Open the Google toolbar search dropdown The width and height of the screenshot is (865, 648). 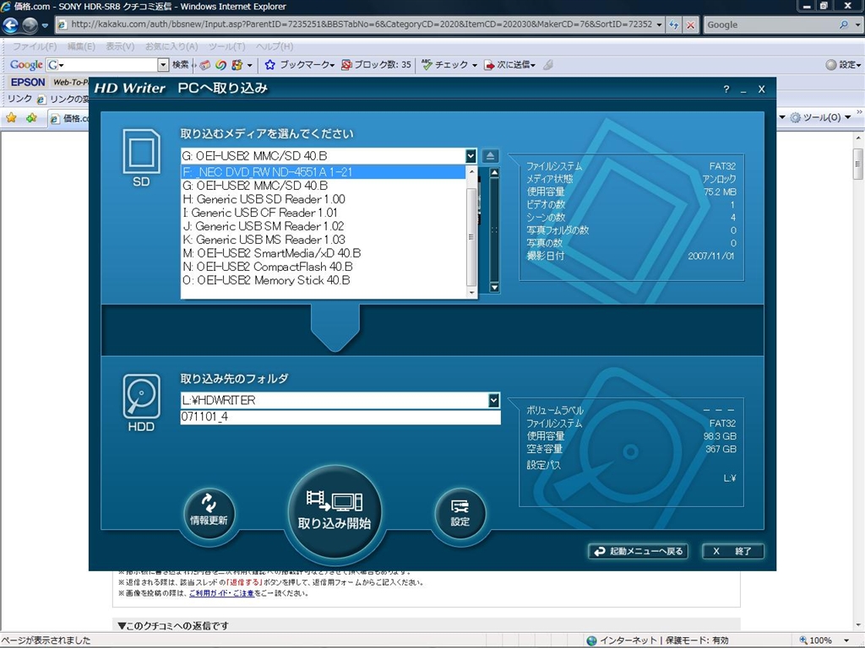pyautogui.click(x=163, y=64)
